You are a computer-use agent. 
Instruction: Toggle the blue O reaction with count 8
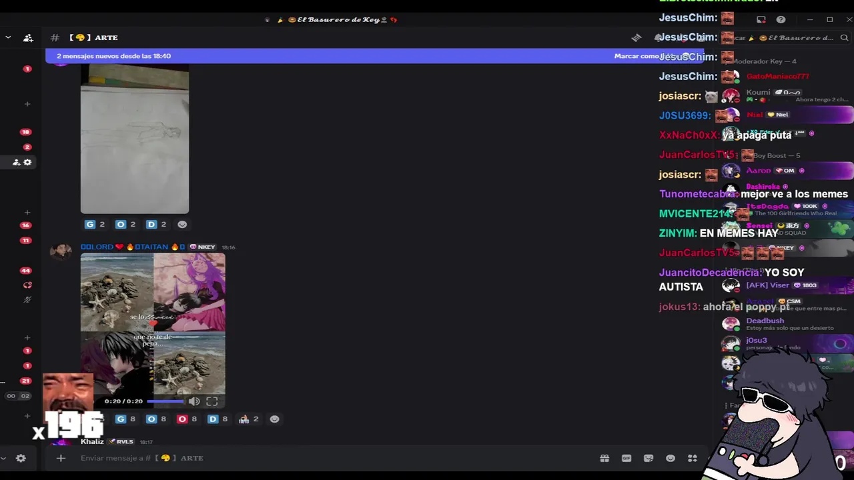pyautogui.click(x=155, y=419)
